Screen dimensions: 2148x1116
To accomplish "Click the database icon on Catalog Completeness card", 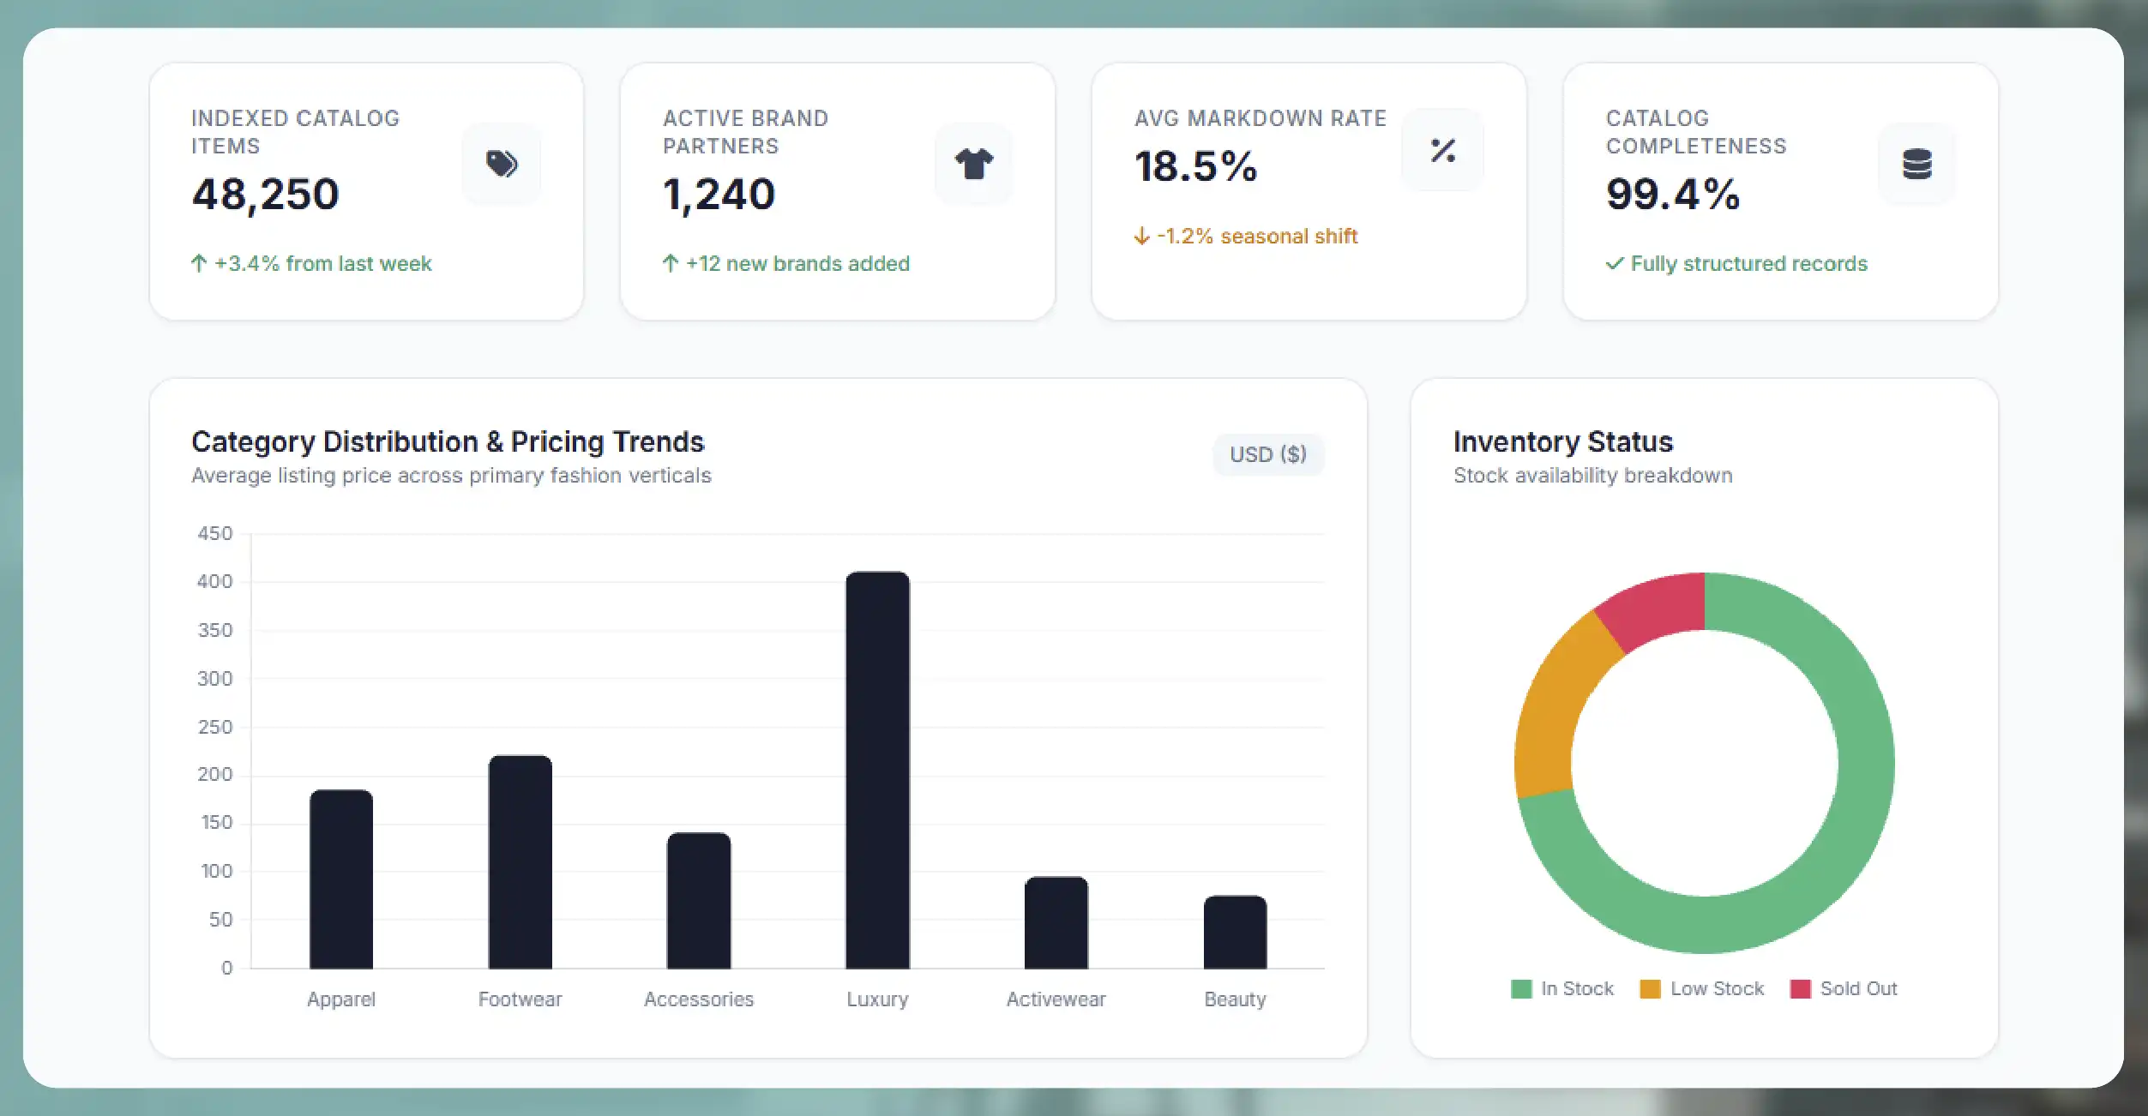I will click(x=1916, y=164).
